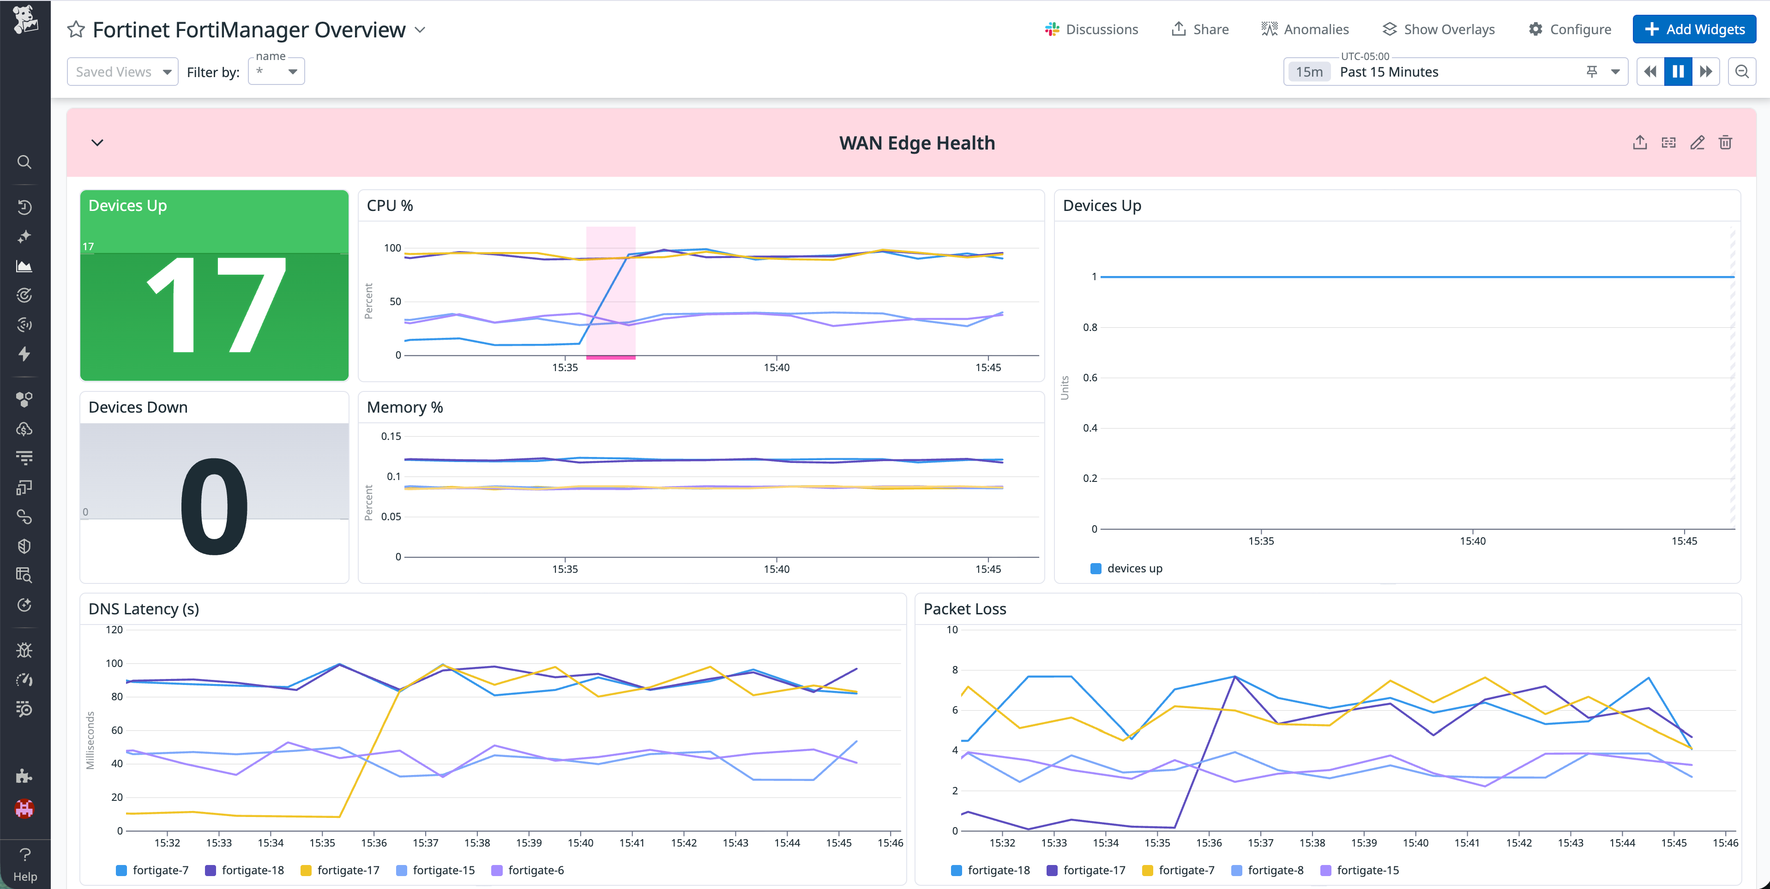Click the lightning bolt sidebar icon
Screen dimensions: 1770x889
click(25, 354)
